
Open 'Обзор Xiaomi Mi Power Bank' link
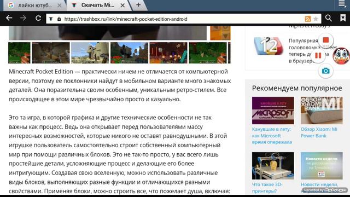point(319,132)
